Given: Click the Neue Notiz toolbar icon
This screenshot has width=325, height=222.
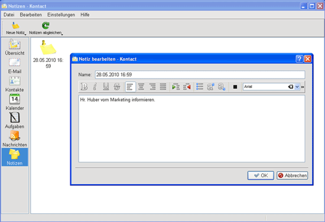Looking at the screenshot, I should pyautogui.click(x=15, y=28).
